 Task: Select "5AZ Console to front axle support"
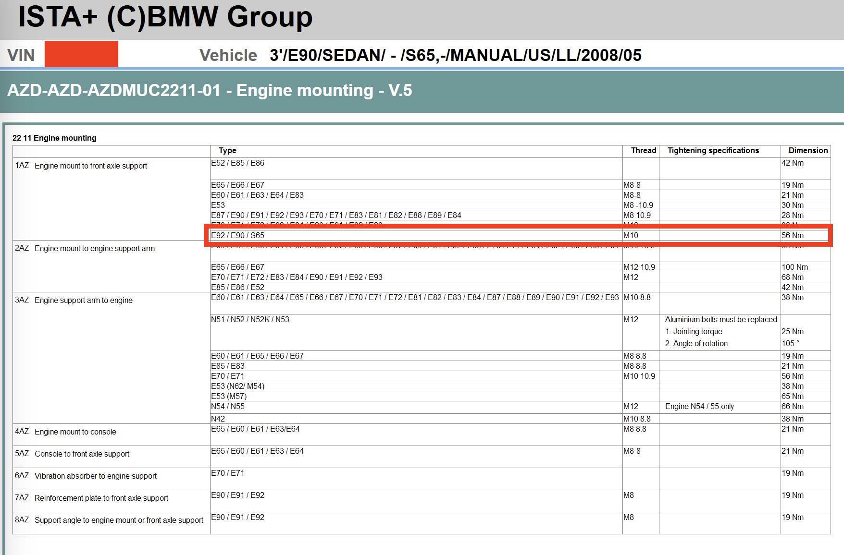pos(72,454)
